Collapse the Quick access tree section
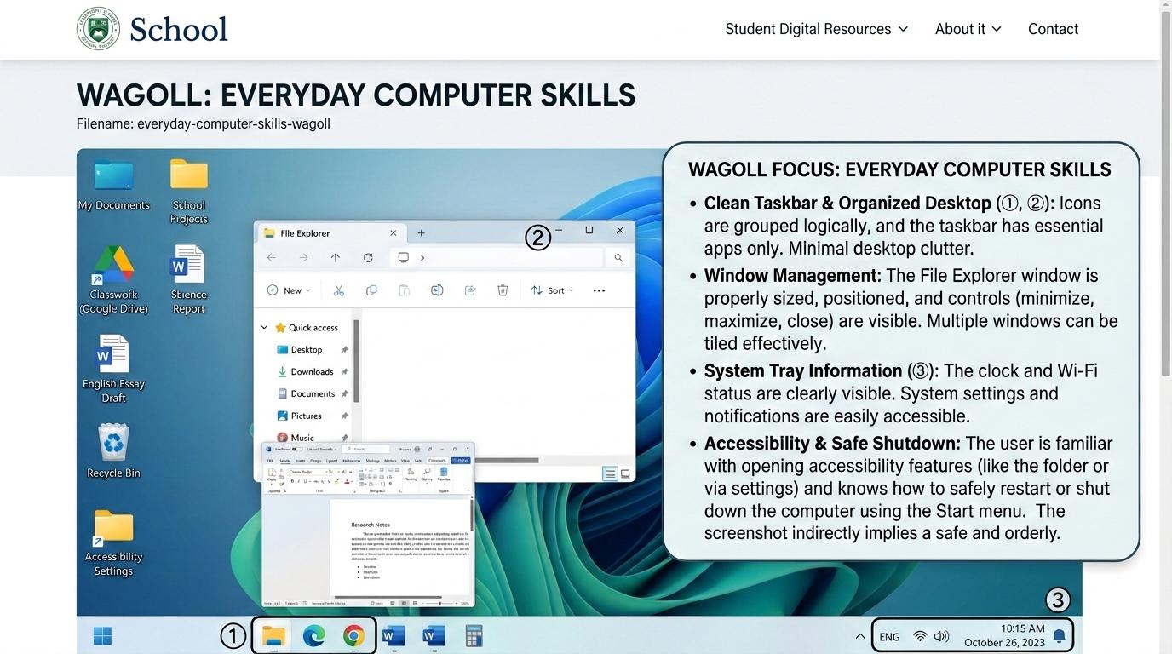 coord(264,328)
